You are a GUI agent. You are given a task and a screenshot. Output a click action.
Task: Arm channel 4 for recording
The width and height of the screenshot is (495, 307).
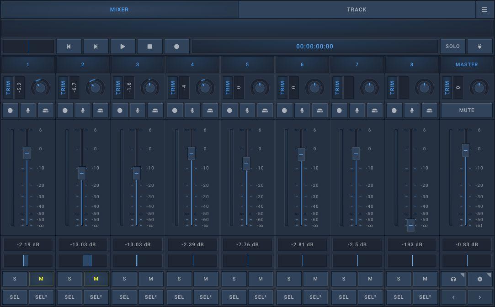pyautogui.click(x=175, y=111)
